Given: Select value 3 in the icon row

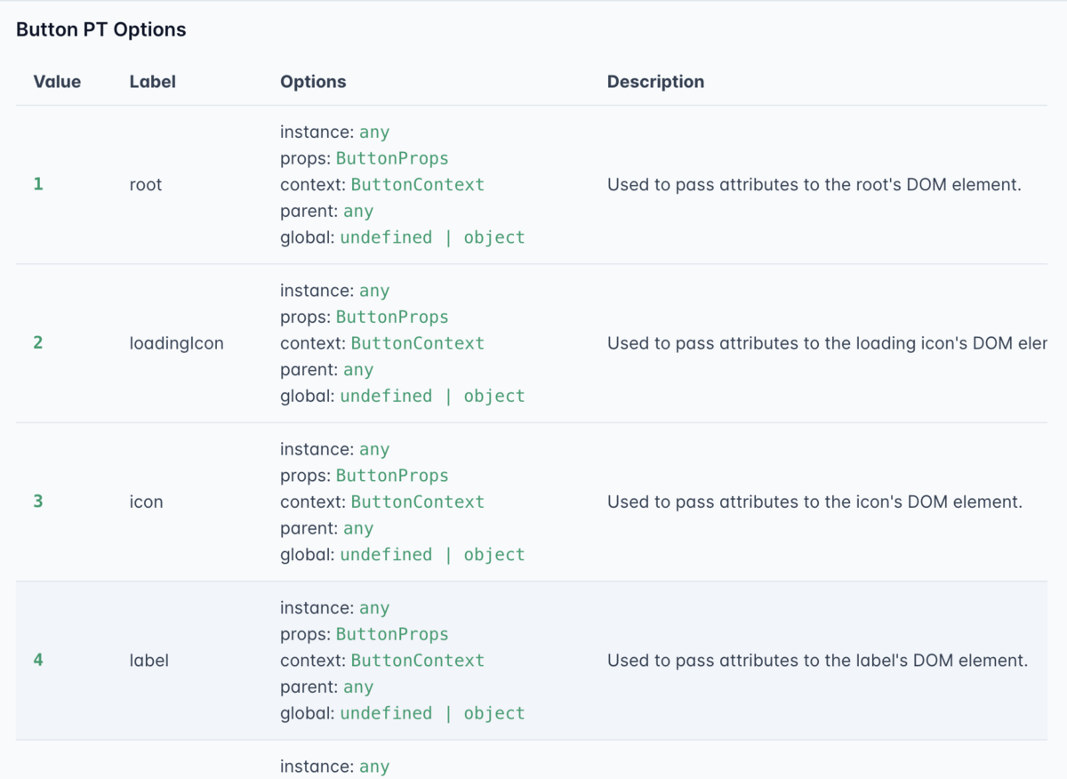Looking at the screenshot, I should (38, 501).
